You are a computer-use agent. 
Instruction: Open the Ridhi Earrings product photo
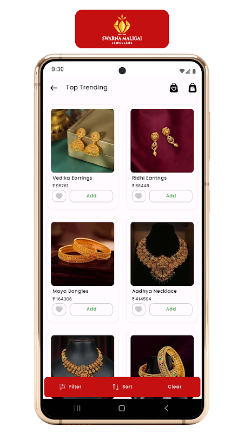pos(162,141)
